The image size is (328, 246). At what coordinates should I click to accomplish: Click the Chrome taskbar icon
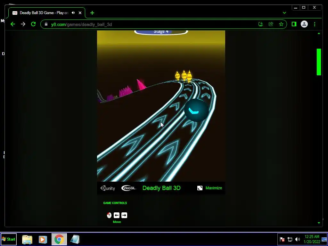[x=59, y=239]
